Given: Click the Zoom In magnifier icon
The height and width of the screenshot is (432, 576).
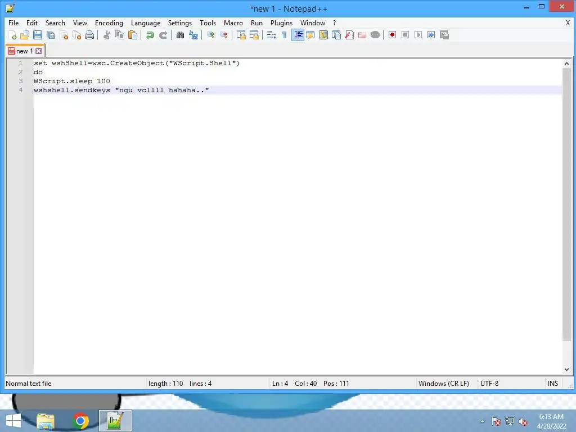Looking at the screenshot, I should tap(210, 35).
